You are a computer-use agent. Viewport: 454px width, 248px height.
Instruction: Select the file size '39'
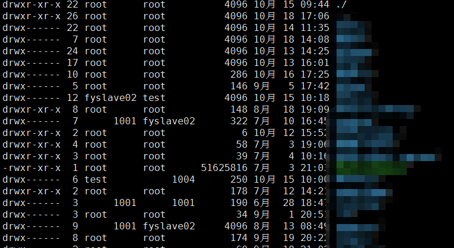(242, 156)
